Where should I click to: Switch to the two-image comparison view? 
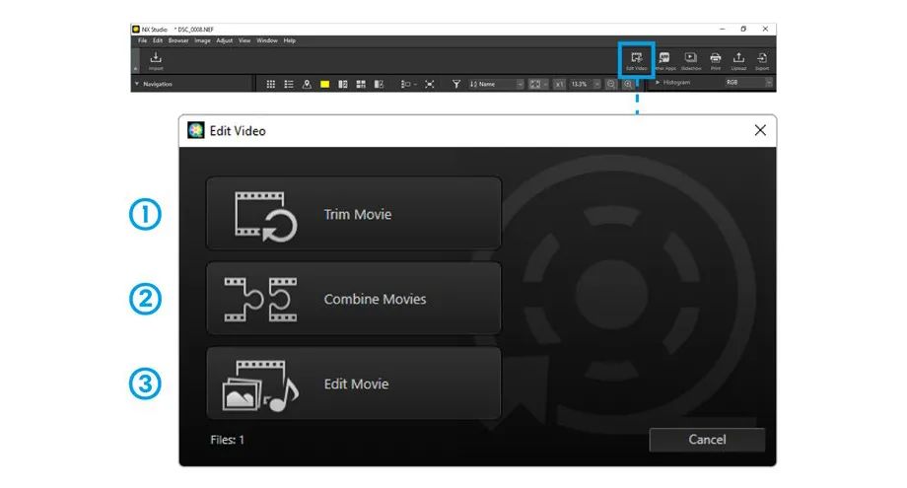(x=343, y=85)
